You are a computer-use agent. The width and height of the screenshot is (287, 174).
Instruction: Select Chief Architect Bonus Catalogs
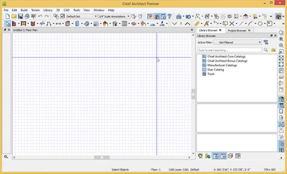pyautogui.click(x=227, y=61)
